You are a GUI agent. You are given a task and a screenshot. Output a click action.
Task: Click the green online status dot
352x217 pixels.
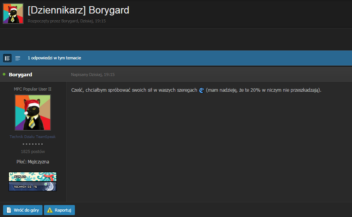click(x=4, y=74)
